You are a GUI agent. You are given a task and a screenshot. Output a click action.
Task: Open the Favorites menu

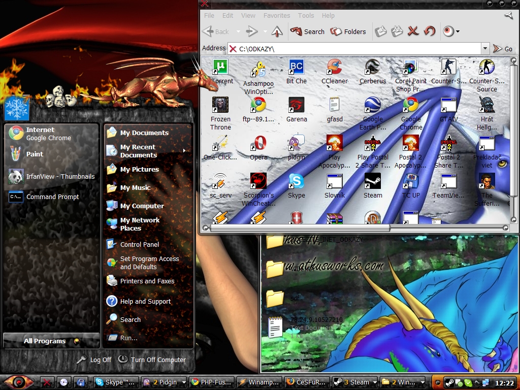[x=277, y=15]
